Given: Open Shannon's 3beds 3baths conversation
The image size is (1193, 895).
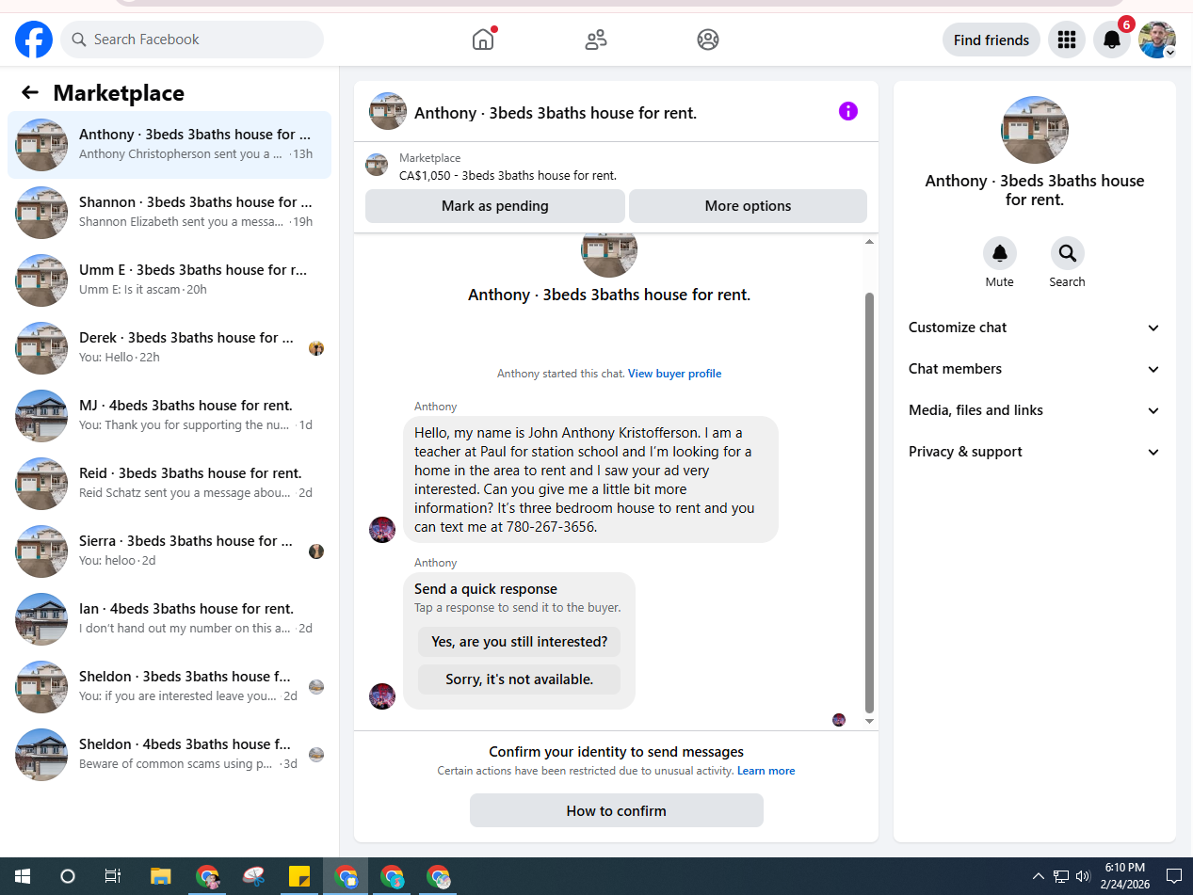Looking at the screenshot, I should (169, 213).
